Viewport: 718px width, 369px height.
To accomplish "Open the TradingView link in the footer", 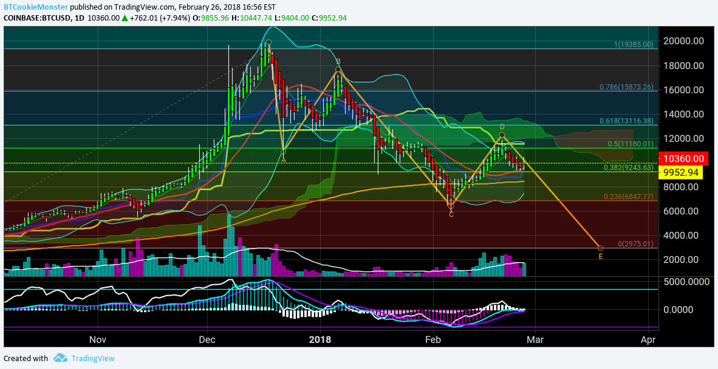I will (92, 359).
